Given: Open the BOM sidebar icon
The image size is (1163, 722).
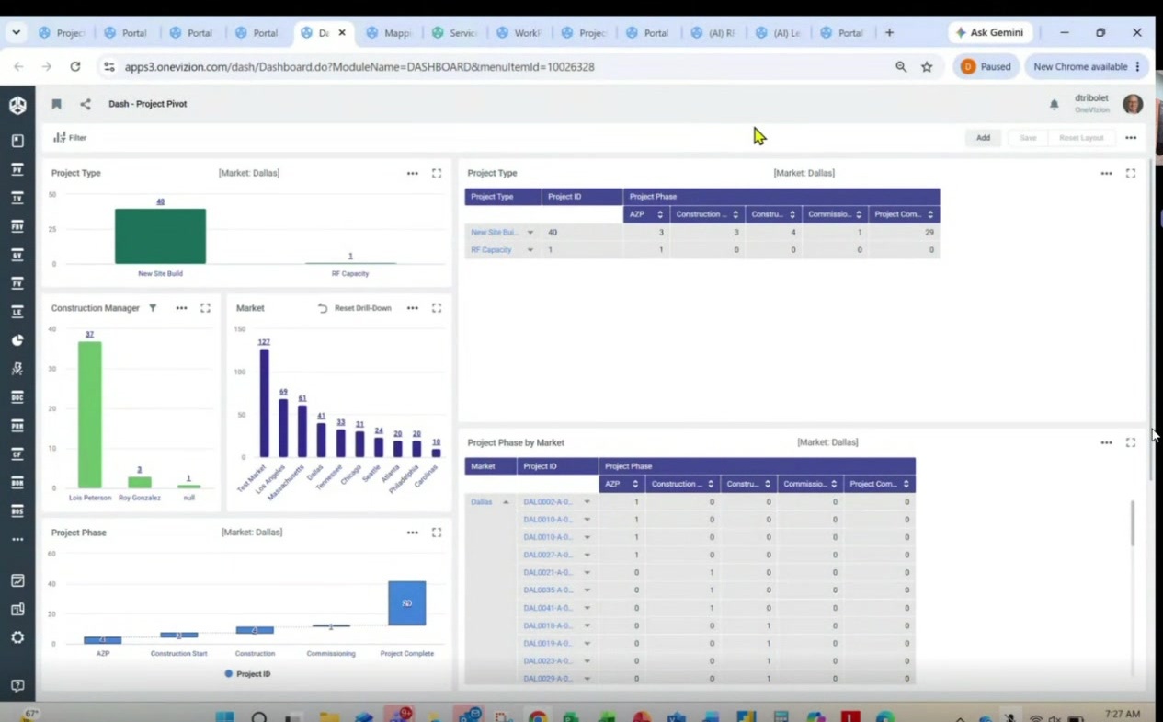Looking at the screenshot, I should (x=17, y=482).
